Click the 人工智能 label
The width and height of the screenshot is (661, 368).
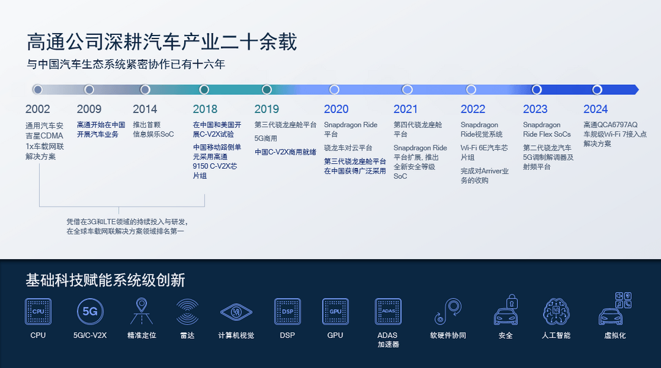[556, 336]
